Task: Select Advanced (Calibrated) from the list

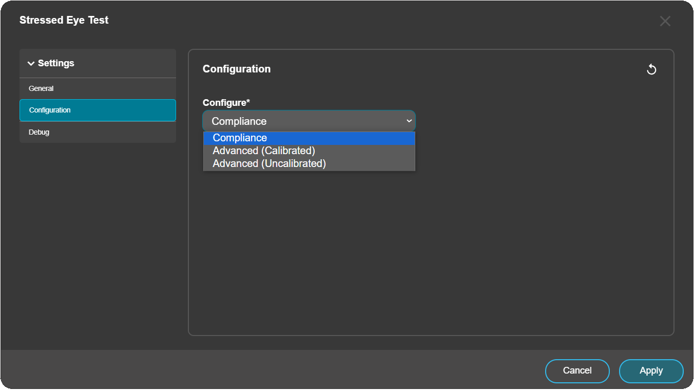Action: (x=264, y=151)
